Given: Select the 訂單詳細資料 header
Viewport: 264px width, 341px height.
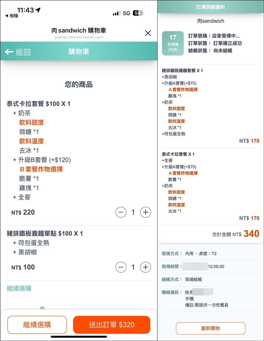Looking at the screenshot, I should point(210,7).
